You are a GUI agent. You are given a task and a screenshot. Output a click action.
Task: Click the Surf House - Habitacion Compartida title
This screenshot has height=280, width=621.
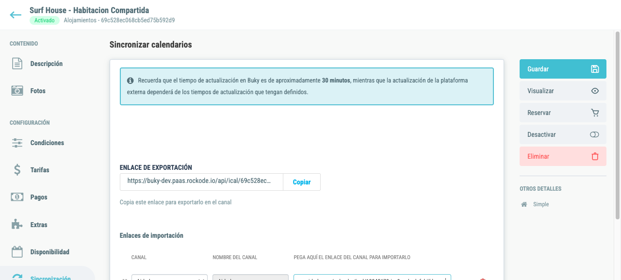(89, 10)
